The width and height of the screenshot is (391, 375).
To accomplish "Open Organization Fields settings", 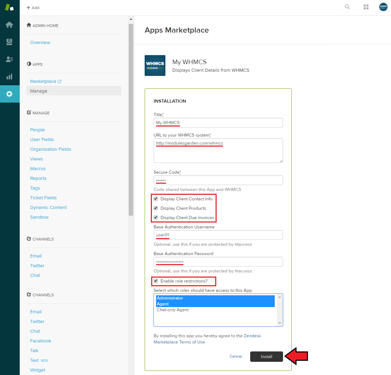I will click(51, 149).
